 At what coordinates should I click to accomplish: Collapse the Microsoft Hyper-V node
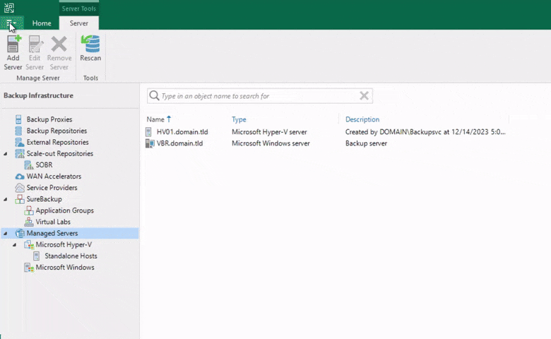click(x=14, y=245)
